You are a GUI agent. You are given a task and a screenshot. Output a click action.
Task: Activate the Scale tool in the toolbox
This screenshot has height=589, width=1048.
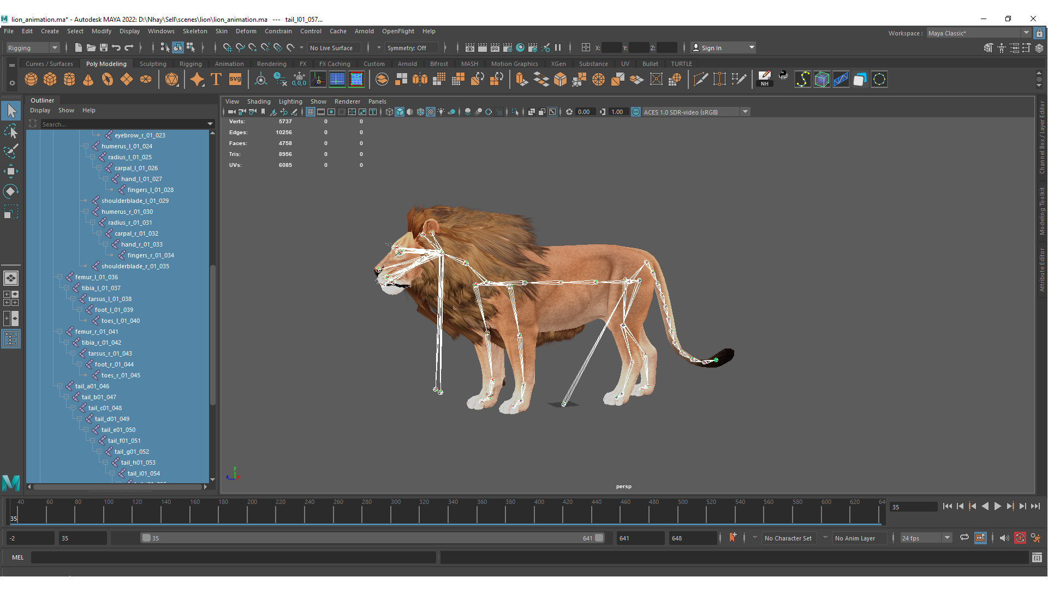(11, 211)
